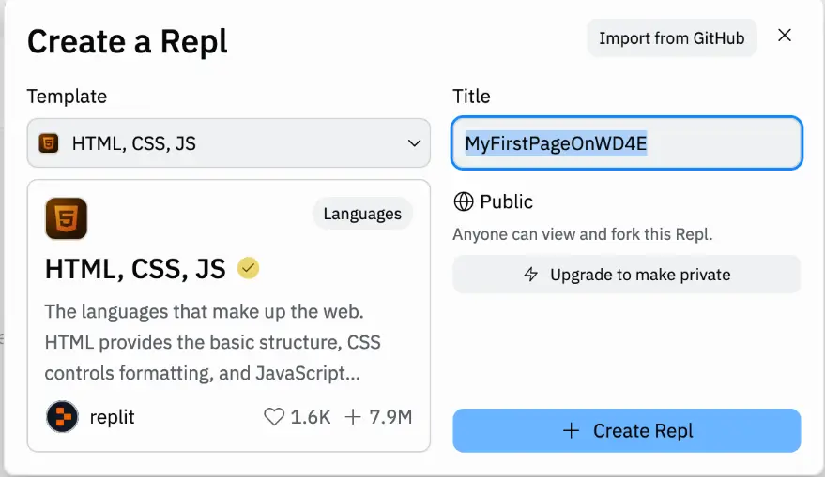Click the replit avatar logo icon
The image size is (825, 477).
[x=62, y=417]
